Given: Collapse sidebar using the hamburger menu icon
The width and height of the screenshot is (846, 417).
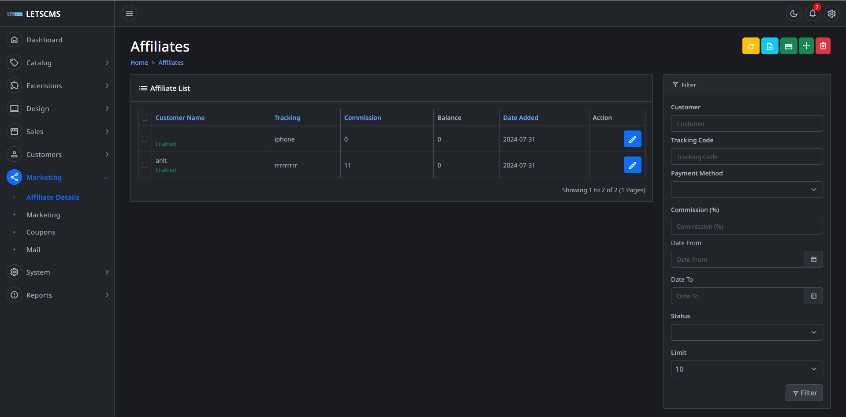Looking at the screenshot, I should [x=129, y=14].
